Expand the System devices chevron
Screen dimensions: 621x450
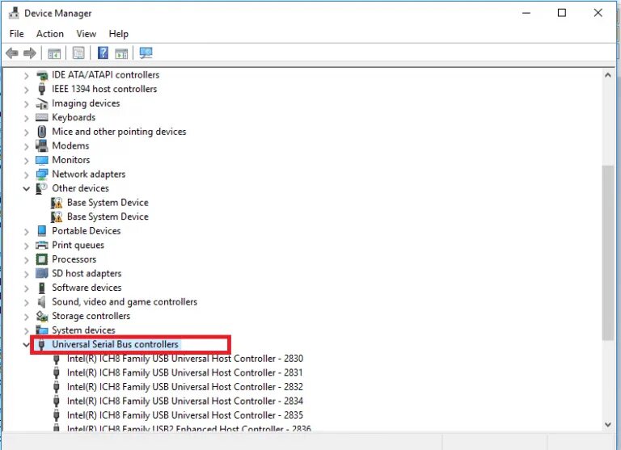point(26,330)
